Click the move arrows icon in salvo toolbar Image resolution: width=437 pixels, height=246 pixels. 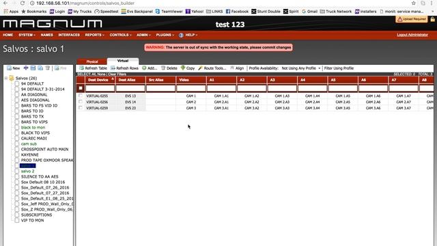(26, 68)
